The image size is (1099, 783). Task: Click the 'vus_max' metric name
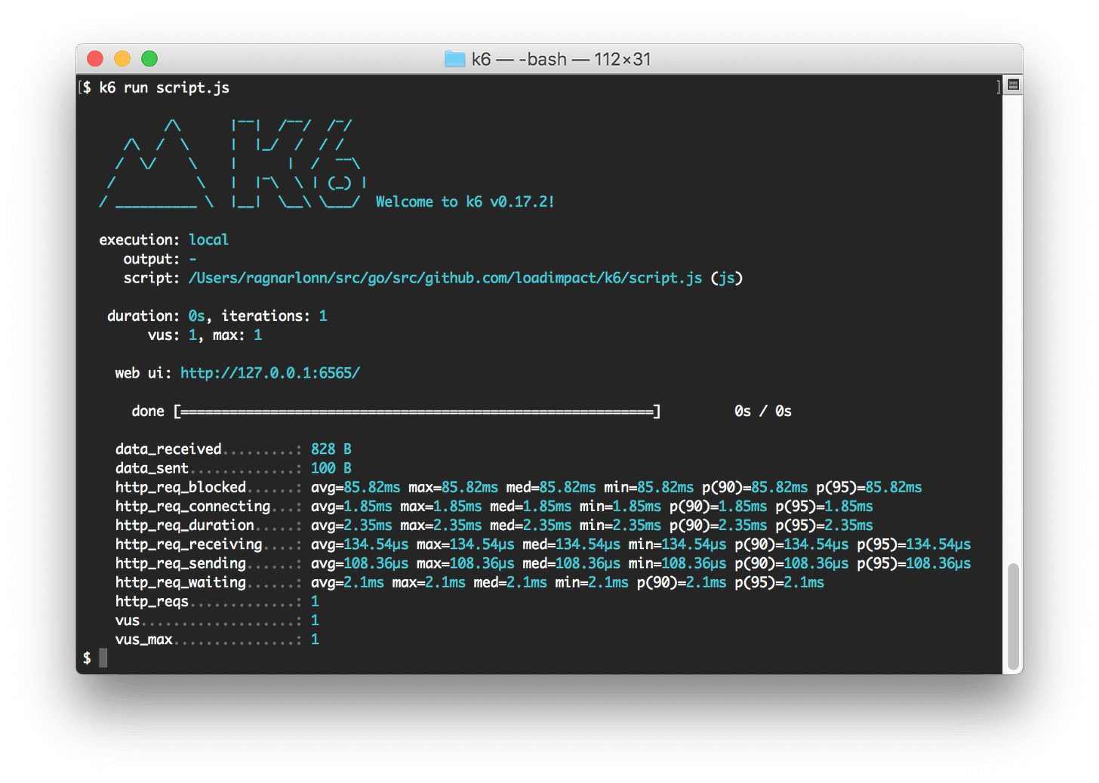pyautogui.click(x=143, y=640)
